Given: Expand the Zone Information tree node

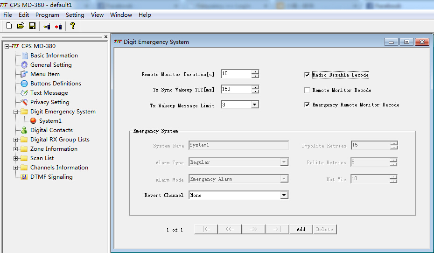Looking at the screenshot, I should [16, 149].
